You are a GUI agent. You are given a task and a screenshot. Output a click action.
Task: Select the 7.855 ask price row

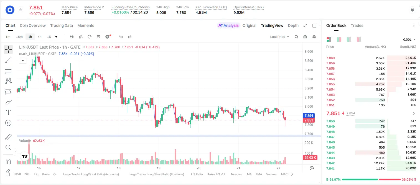[371, 84]
